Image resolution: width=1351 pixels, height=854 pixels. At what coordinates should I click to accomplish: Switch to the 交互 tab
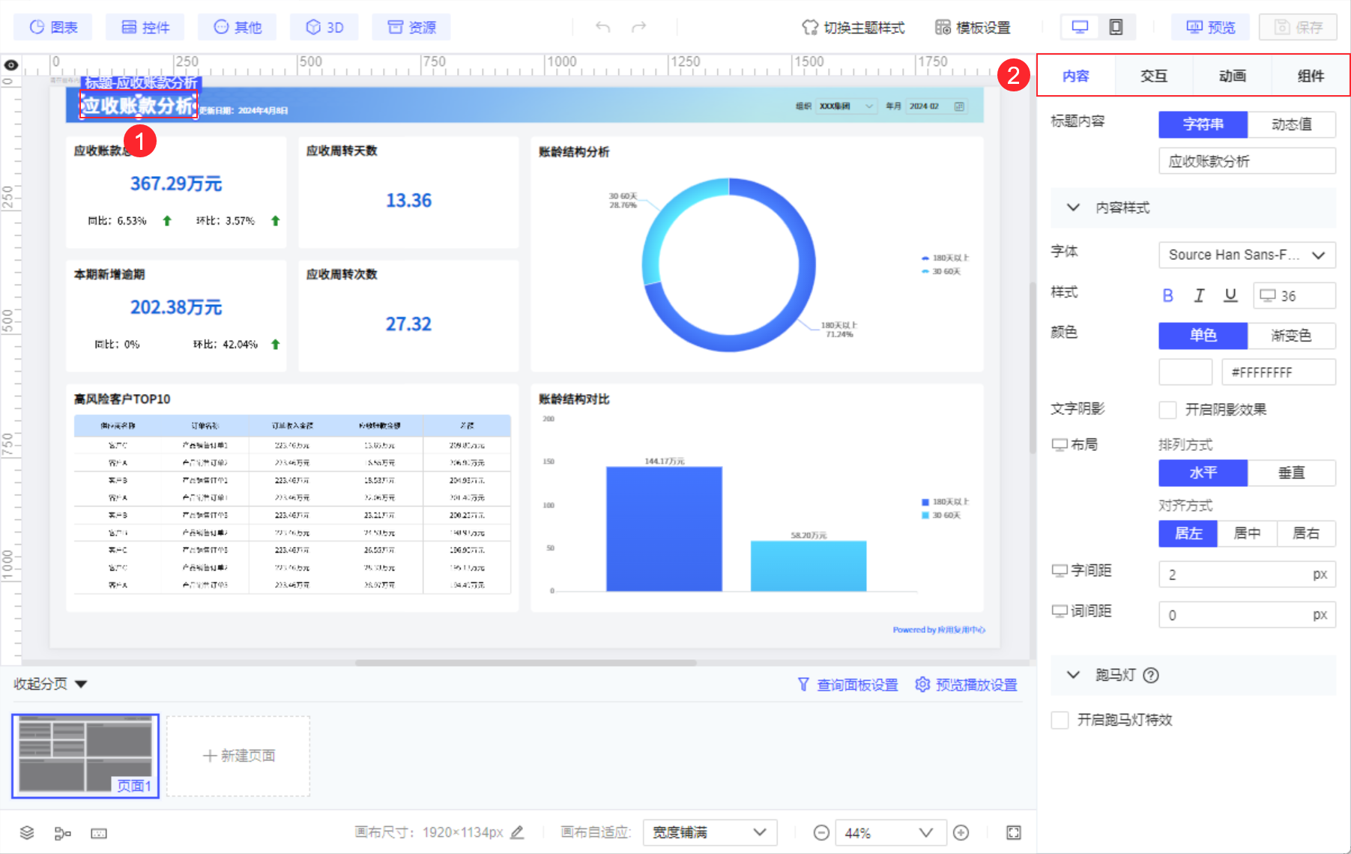1154,76
